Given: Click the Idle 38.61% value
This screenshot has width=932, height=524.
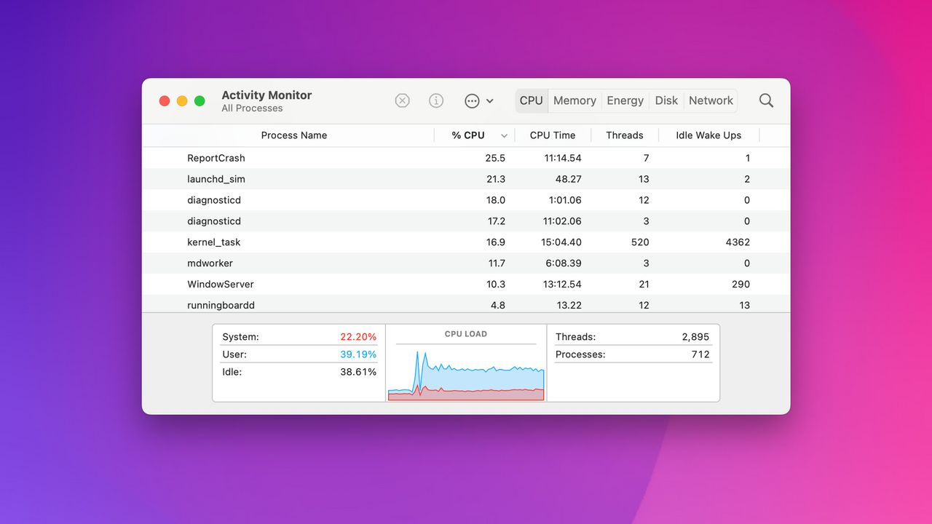Looking at the screenshot, I should 358,372.
